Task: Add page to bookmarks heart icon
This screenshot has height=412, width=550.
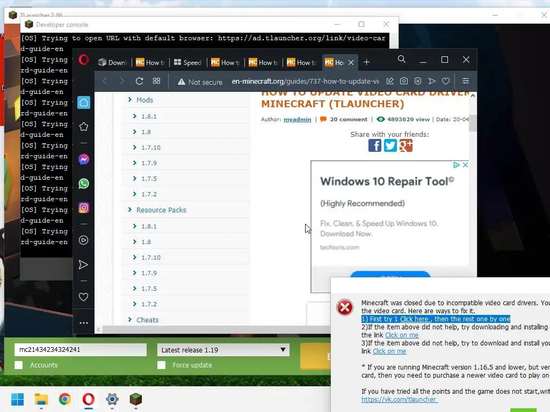Action: pyautogui.click(x=446, y=82)
